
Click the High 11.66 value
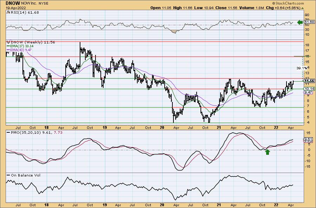point(182,8)
